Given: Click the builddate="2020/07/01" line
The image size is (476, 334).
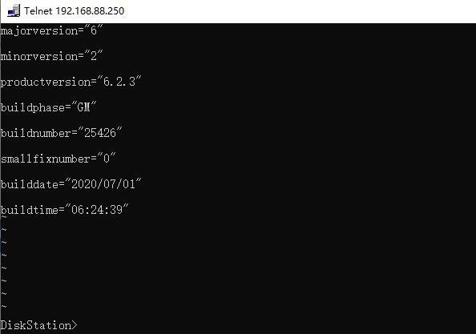Looking at the screenshot, I should 71,184.
